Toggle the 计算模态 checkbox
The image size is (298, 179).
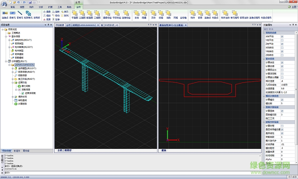tap(282, 100)
